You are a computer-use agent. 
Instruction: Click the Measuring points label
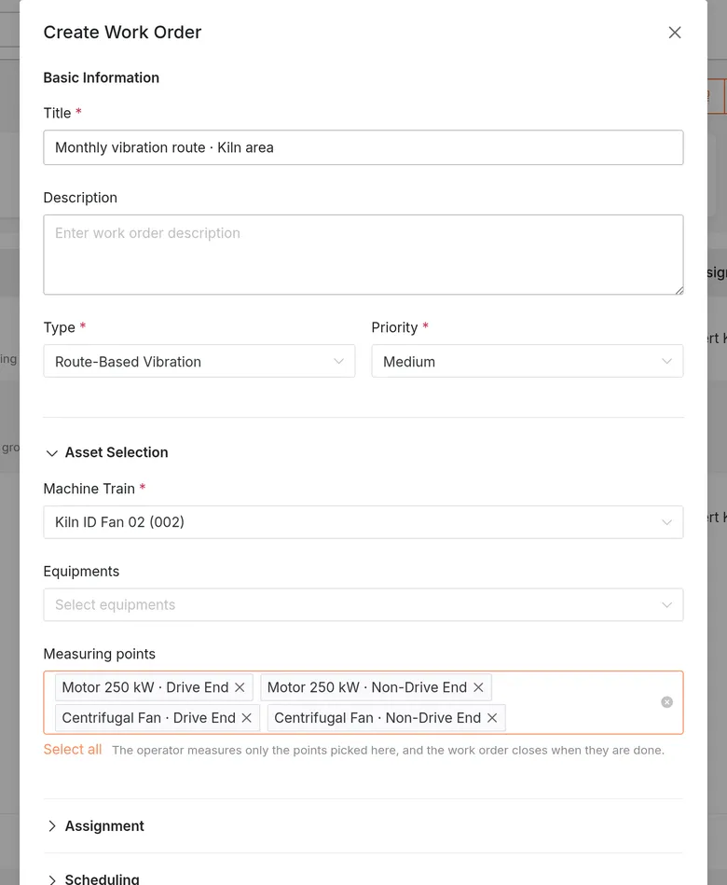pos(100,654)
